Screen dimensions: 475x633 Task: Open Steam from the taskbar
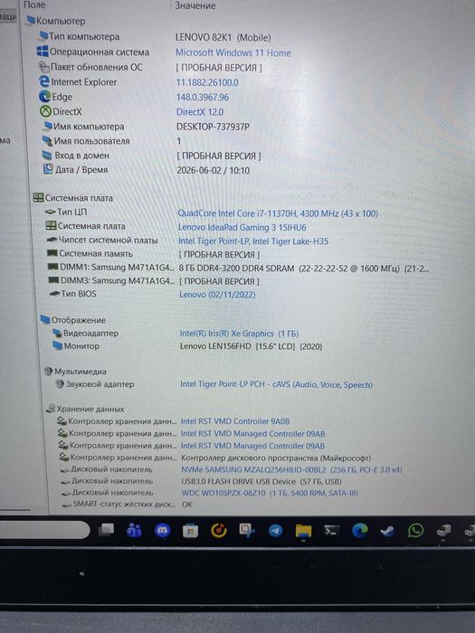(x=387, y=531)
